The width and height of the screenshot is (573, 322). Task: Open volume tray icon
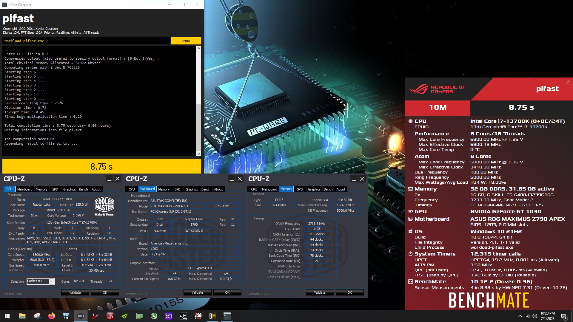(x=535, y=316)
